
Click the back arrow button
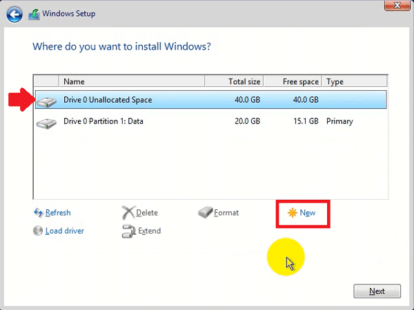tap(16, 14)
